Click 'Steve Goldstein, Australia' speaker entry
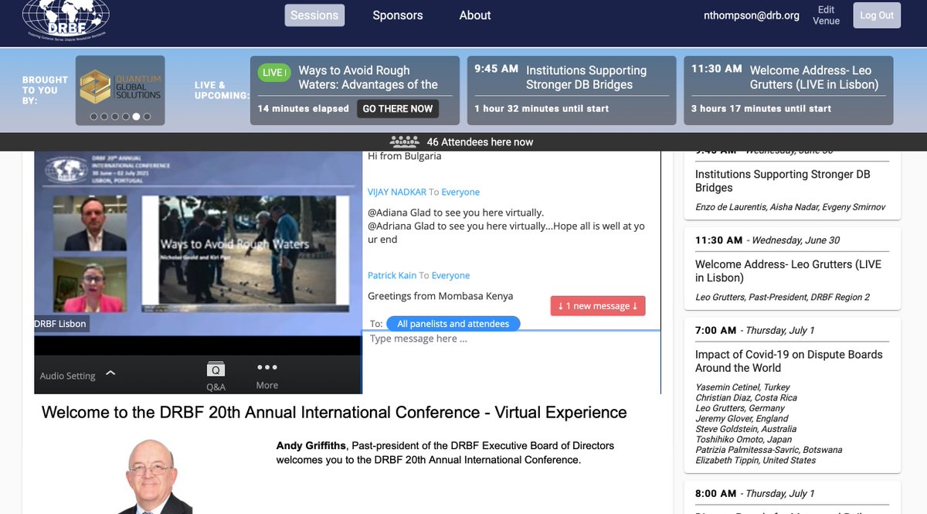 coord(745,429)
